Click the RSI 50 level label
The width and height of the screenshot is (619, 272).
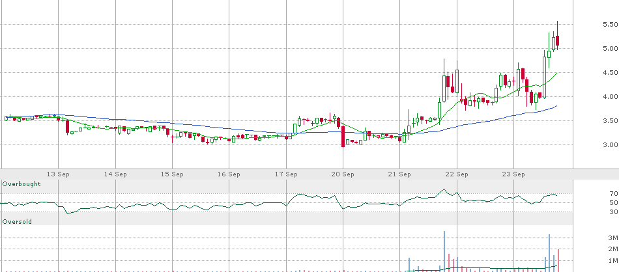[x=614, y=202]
